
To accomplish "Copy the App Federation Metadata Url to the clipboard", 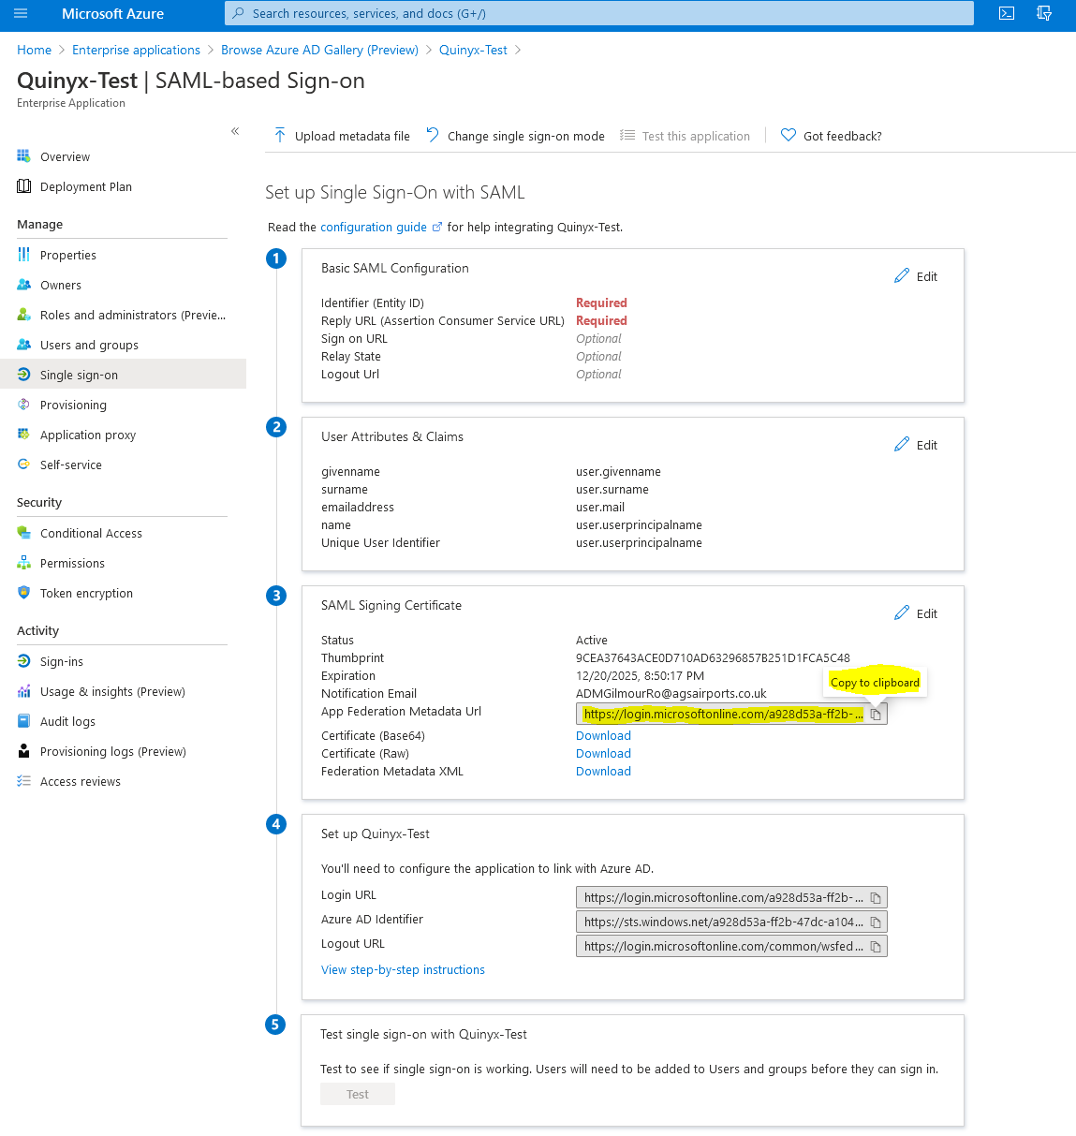I will click(876, 715).
